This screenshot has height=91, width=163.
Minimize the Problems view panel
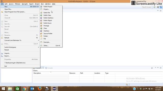[158, 68]
